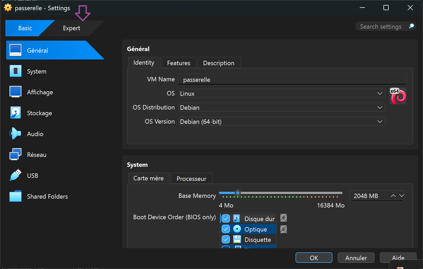Expand OS Version Debian (64-bit) dropdown

pyautogui.click(x=282, y=121)
